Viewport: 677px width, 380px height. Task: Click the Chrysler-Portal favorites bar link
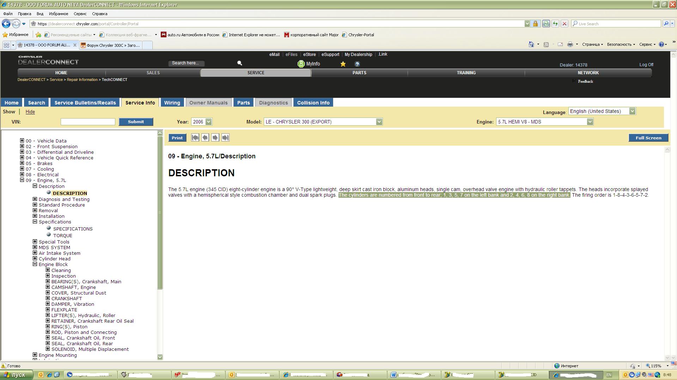click(358, 35)
